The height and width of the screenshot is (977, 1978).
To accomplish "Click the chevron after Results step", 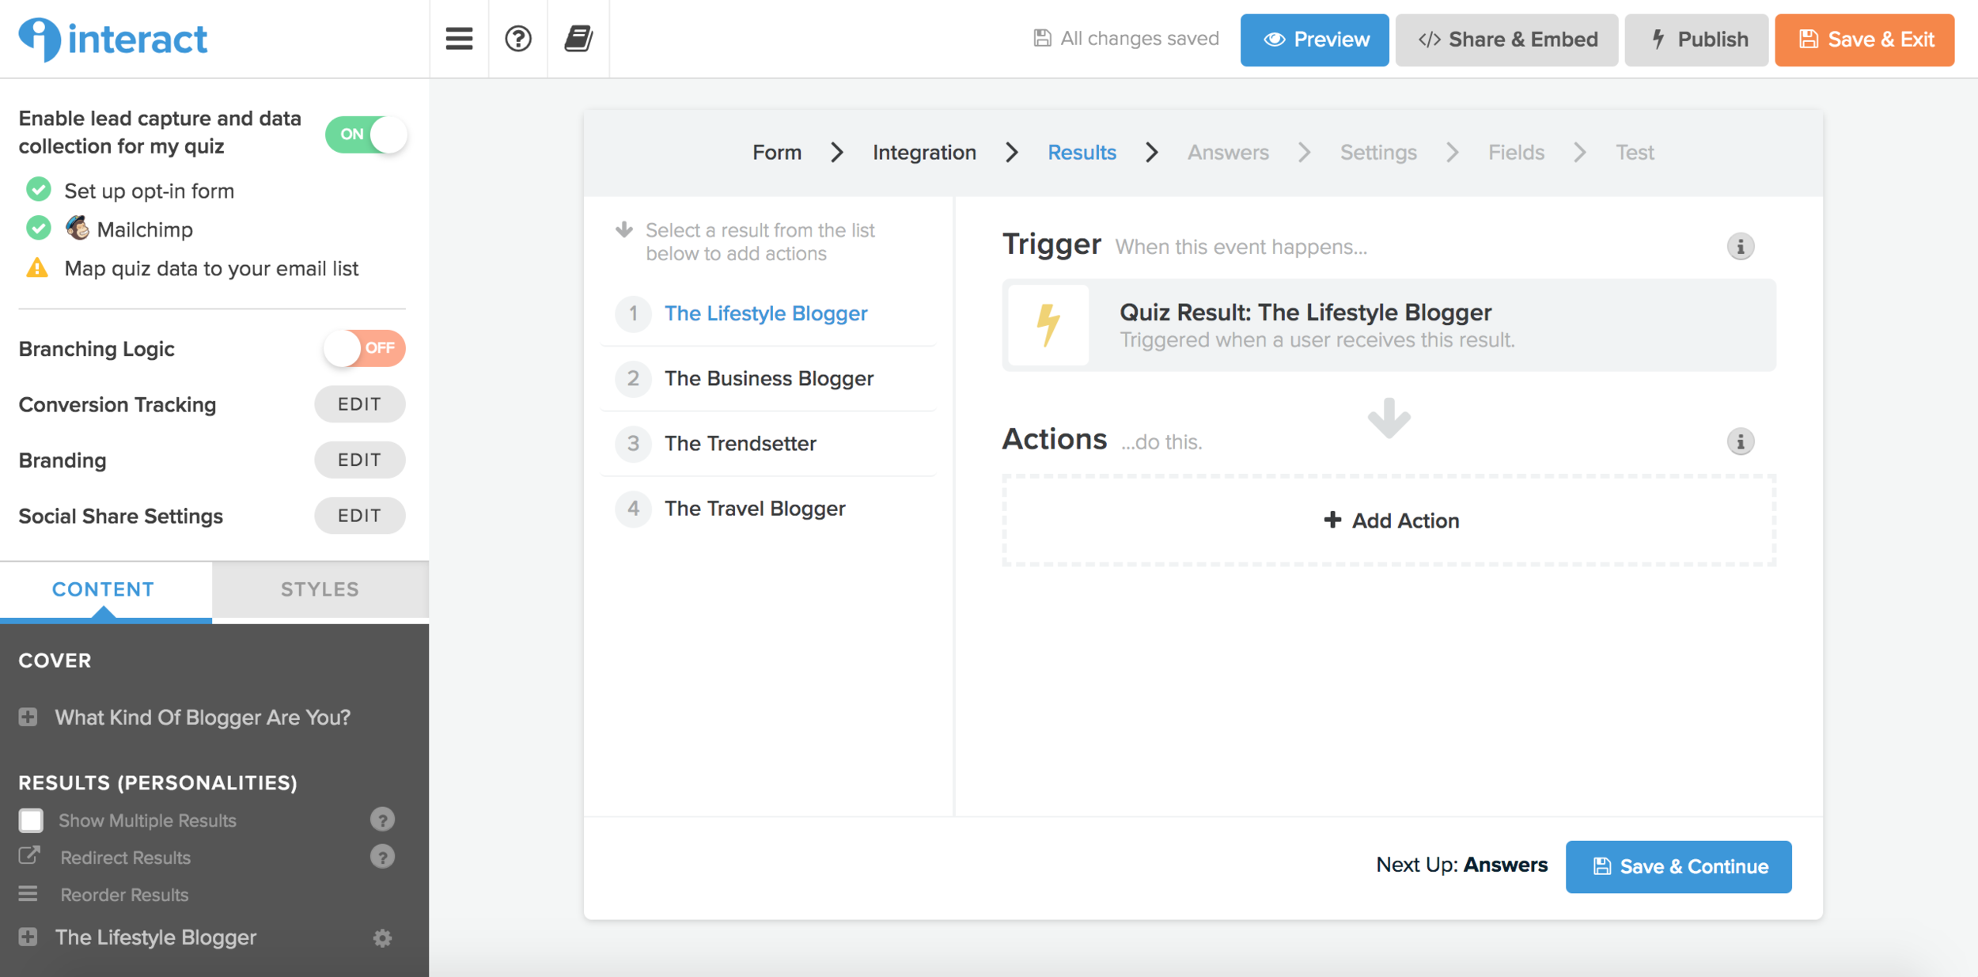I will 1151,152.
